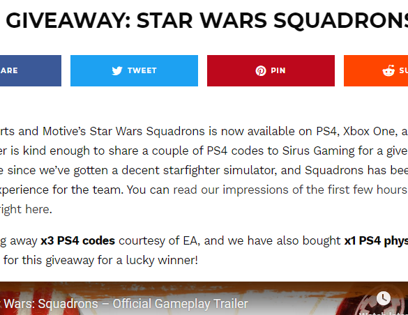Click the Pinterest logo icon
This screenshot has height=315, width=408.
coord(261,70)
